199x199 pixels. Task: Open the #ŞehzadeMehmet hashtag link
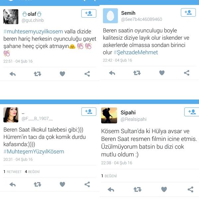tap(136, 52)
